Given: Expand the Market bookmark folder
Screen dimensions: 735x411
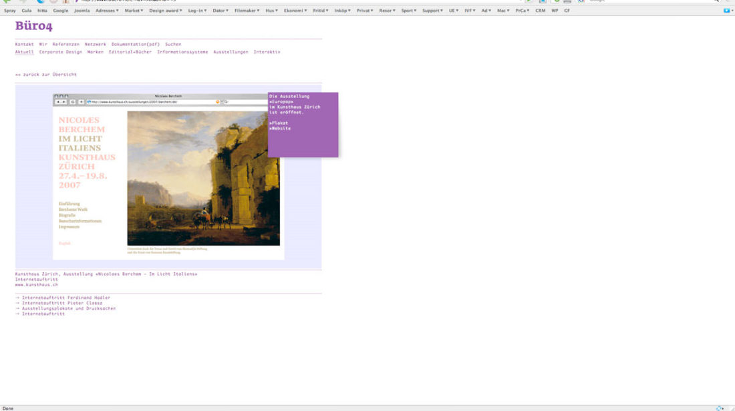Looking at the screenshot, I should coord(134,10).
